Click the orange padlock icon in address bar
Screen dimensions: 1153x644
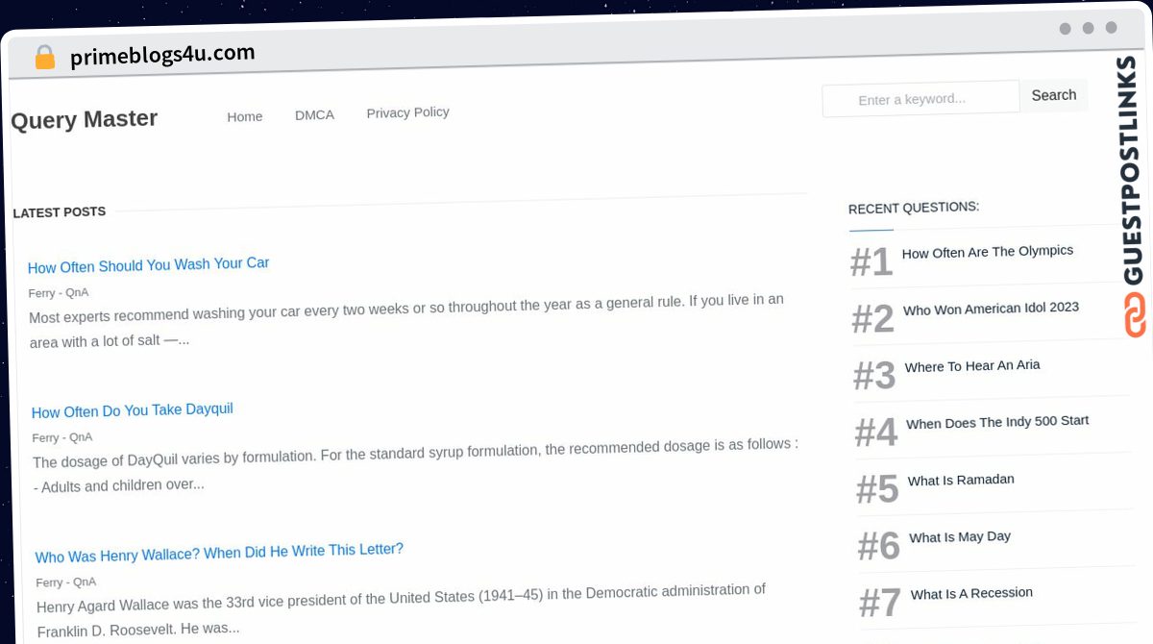pos(44,58)
